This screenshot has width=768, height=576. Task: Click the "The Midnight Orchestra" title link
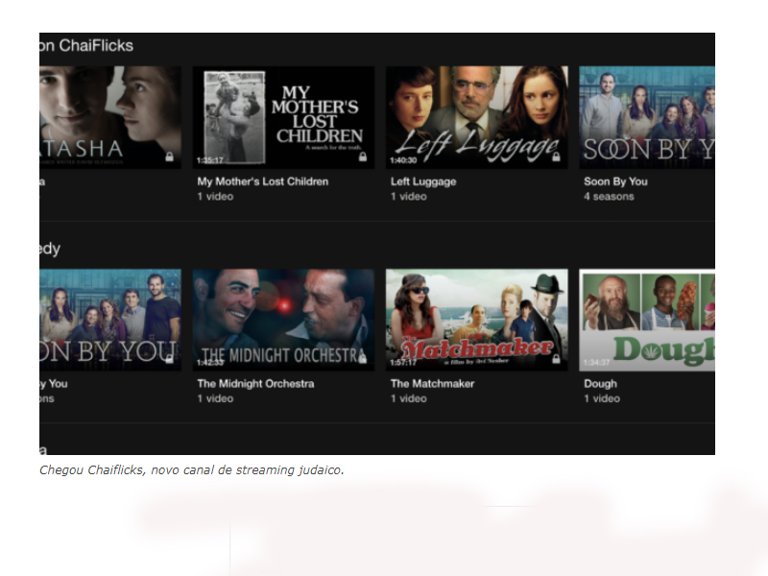pos(255,384)
